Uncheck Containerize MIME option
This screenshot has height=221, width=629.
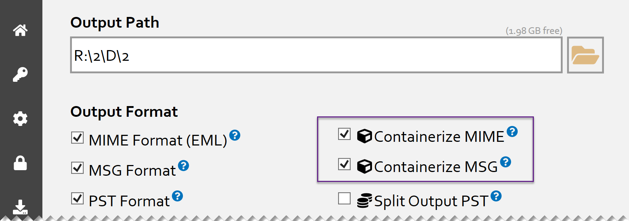[344, 134]
